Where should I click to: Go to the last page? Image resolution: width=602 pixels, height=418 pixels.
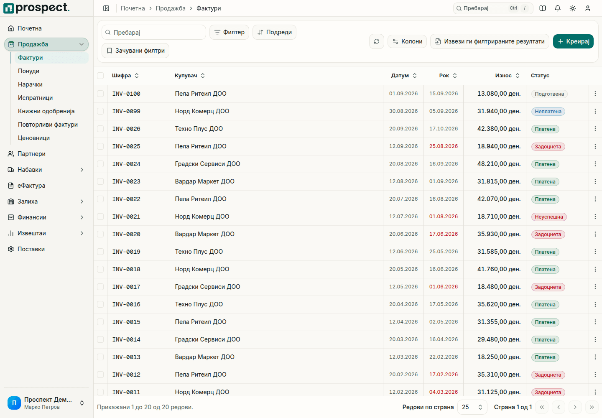(x=592, y=407)
